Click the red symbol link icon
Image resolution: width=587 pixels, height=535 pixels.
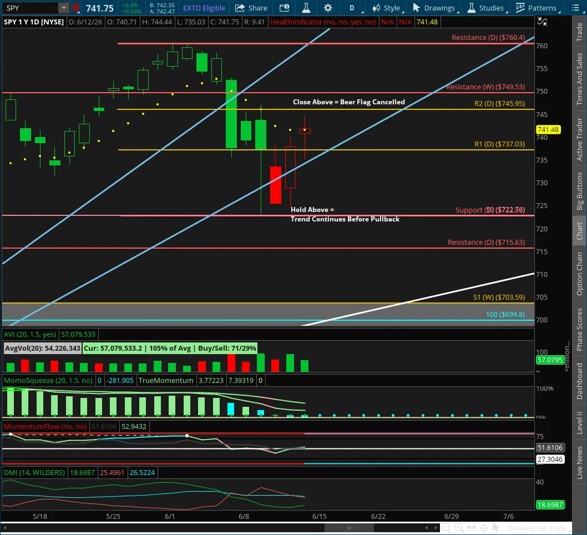(x=75, y=7)
